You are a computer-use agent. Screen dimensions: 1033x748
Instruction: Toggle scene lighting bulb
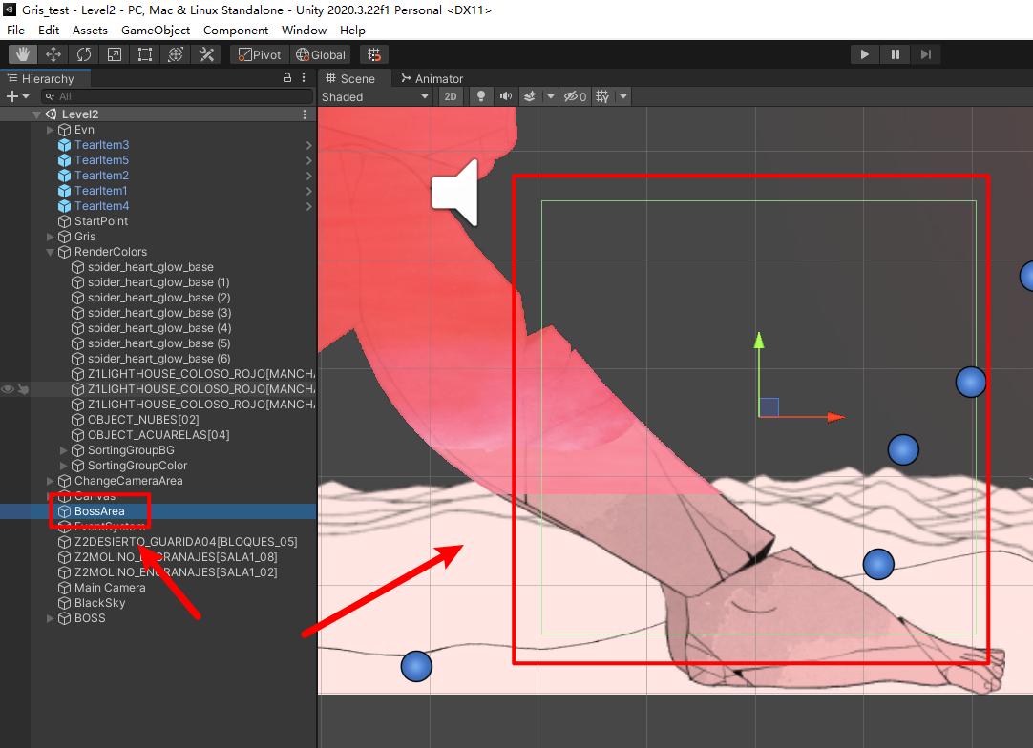481,96
